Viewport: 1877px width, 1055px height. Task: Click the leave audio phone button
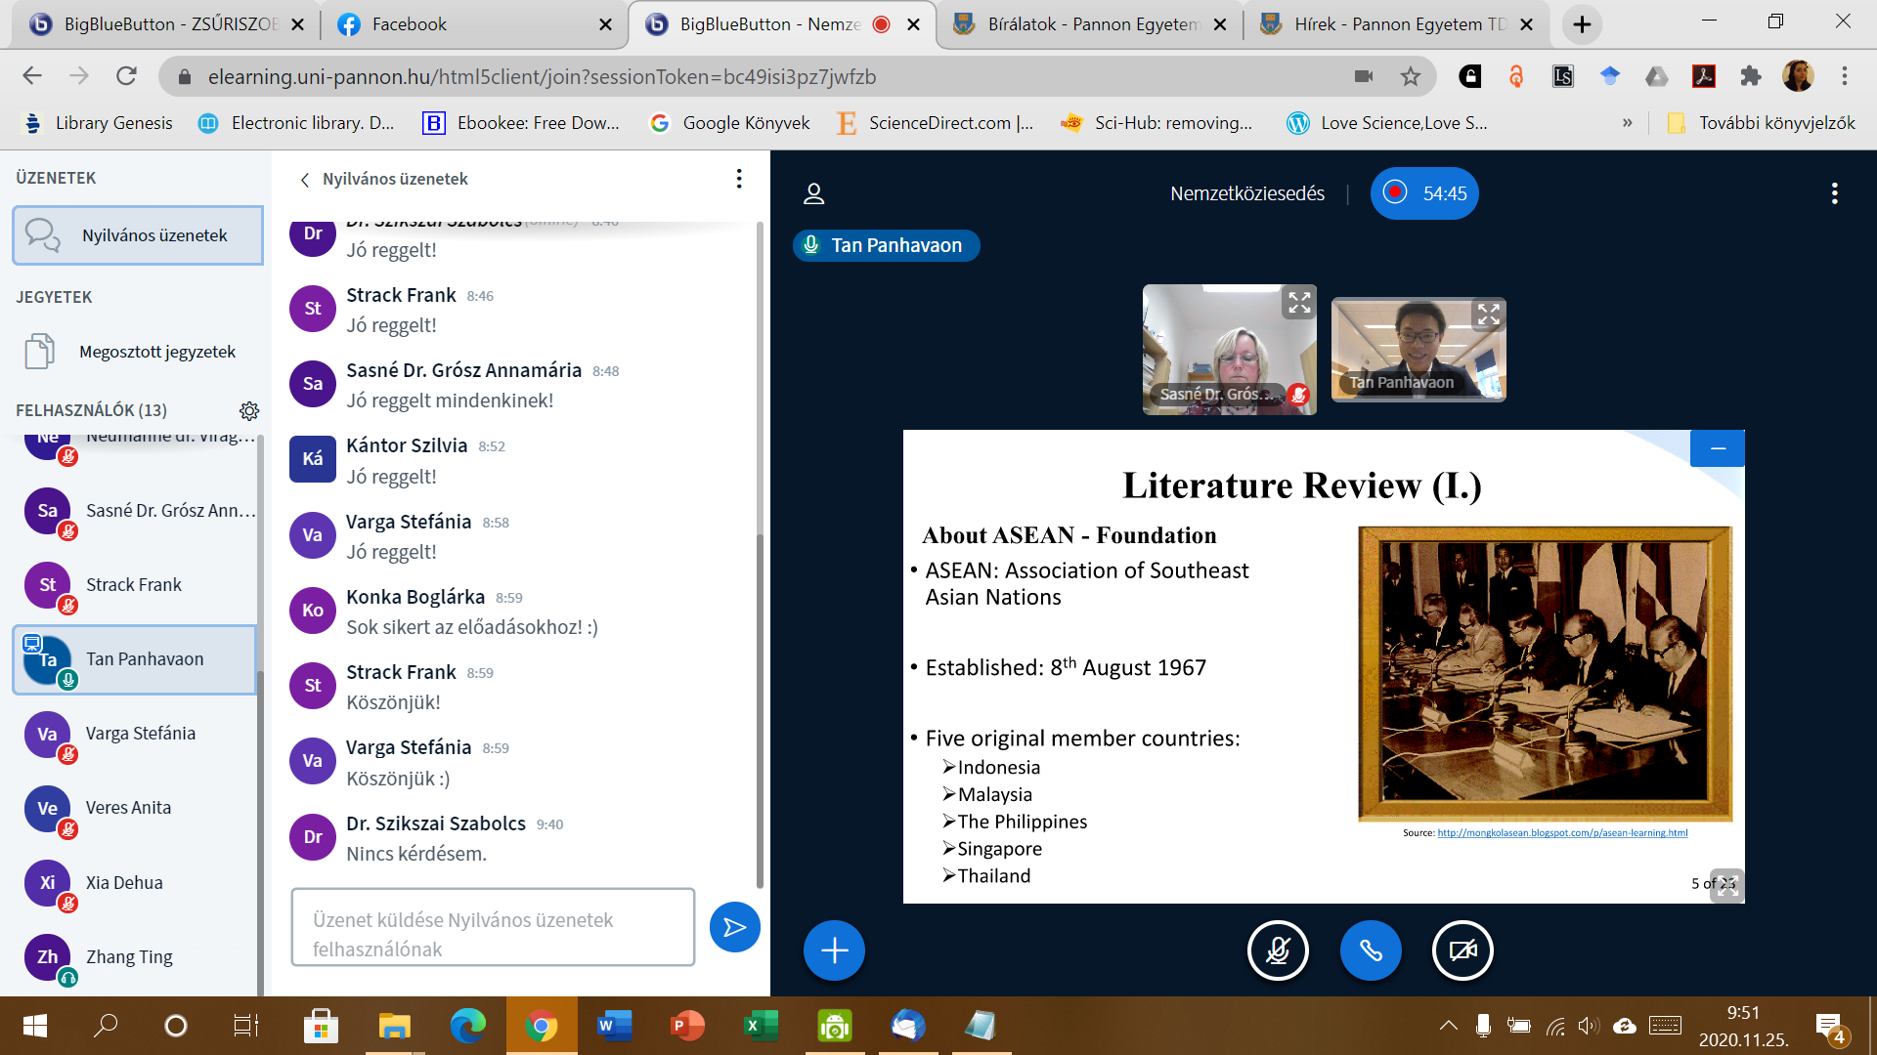pos(1370,949)
